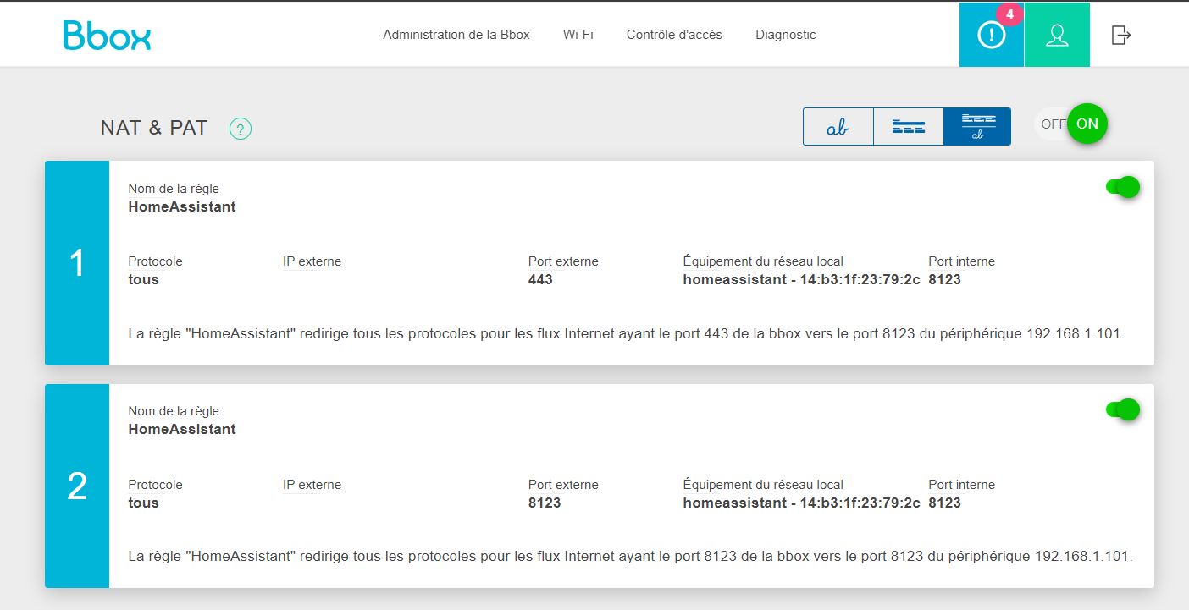Open the notifications alert icon
The width and height of the screenshot is (1189, 610).
[991, 35]
